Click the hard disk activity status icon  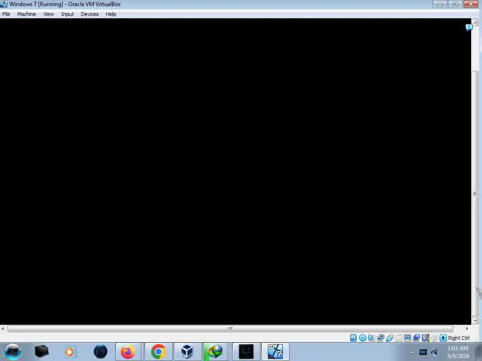353,338
